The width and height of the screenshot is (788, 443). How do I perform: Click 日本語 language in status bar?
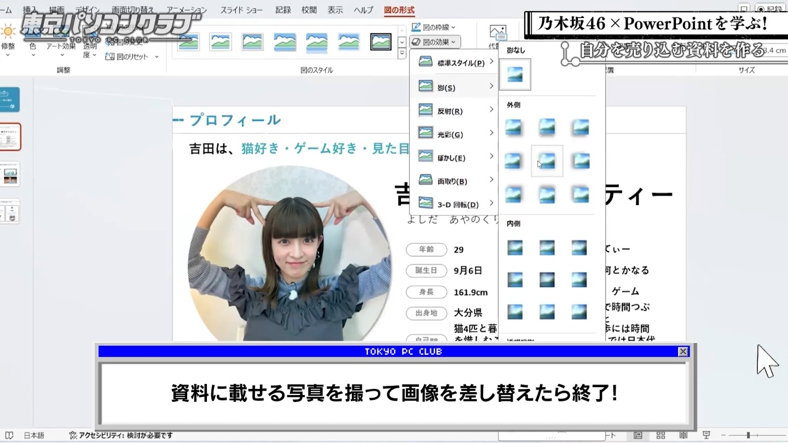(34, 435)
